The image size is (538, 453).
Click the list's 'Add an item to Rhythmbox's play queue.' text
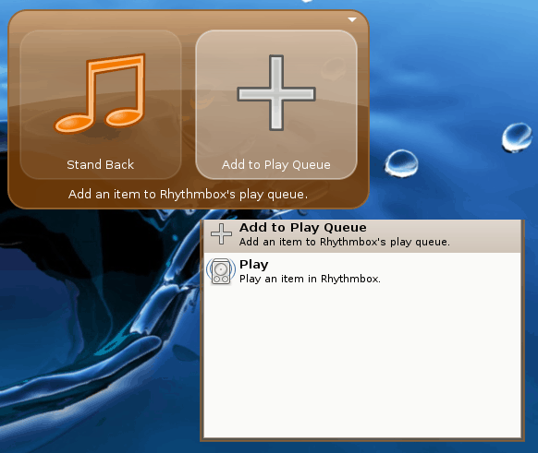[345, 242]
